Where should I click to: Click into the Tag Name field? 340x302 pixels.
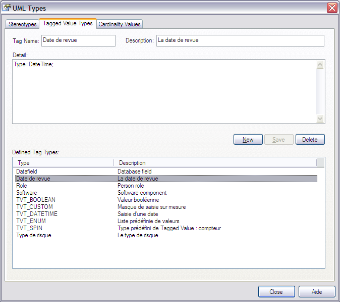point(78,40)
